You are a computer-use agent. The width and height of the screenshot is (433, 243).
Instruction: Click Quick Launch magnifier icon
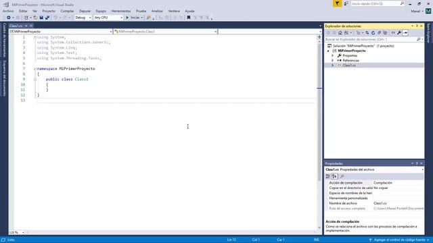tap(402, 3)
